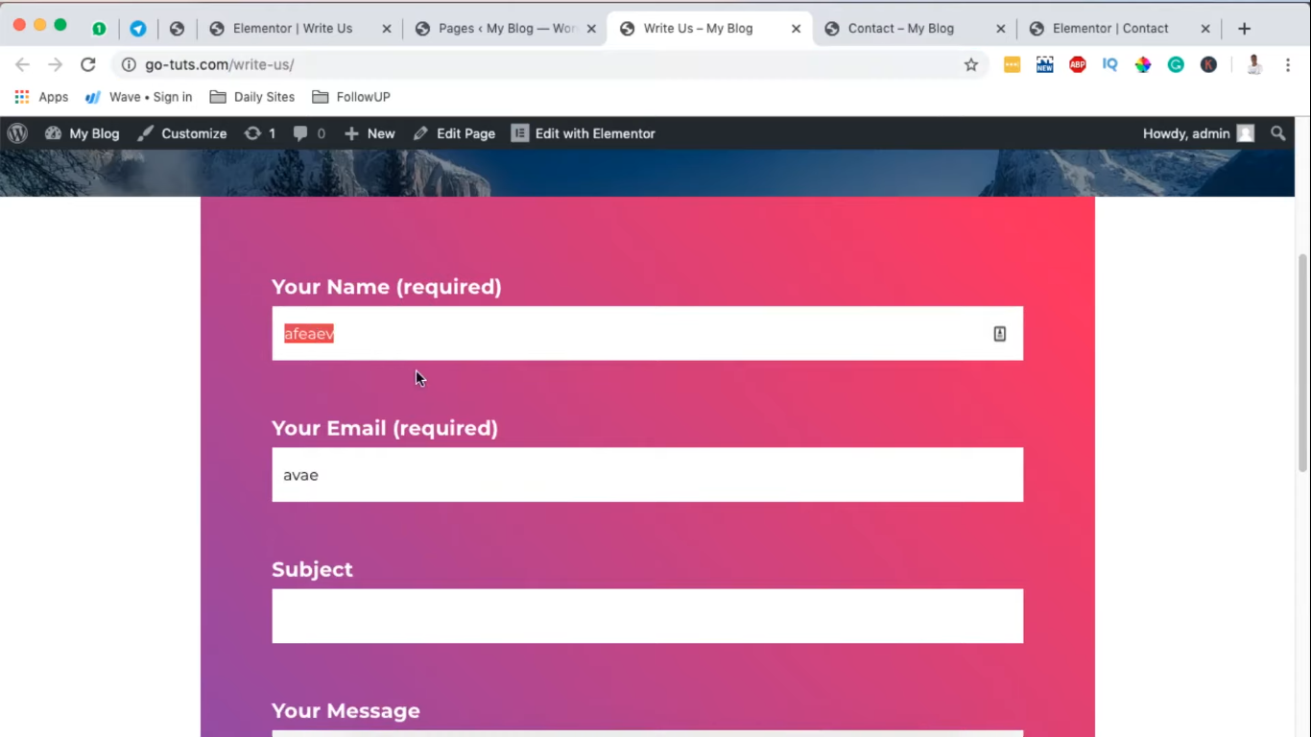The width and height of the screenshot is (1311, 737).
Task: Click the IQ extension icon
Action: click(x=1110, y=64)
